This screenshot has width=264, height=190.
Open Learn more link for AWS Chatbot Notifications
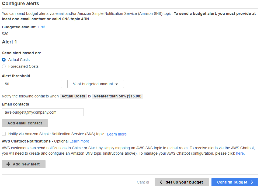(79, 141)
